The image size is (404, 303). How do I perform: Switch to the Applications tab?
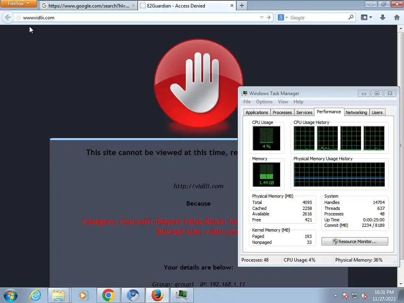tap(256, 112)
